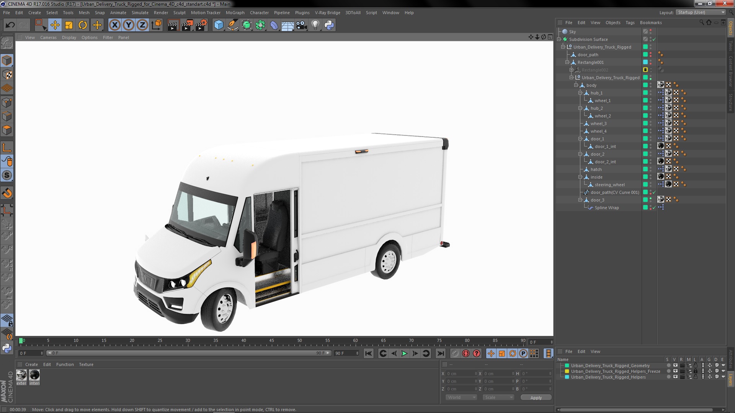This screenshot has height=413, width=735.
Task: Switch to Polygons mode
Action: point(7,130)
